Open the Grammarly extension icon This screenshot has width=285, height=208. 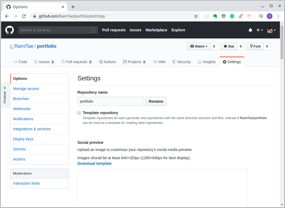[232, 16]
